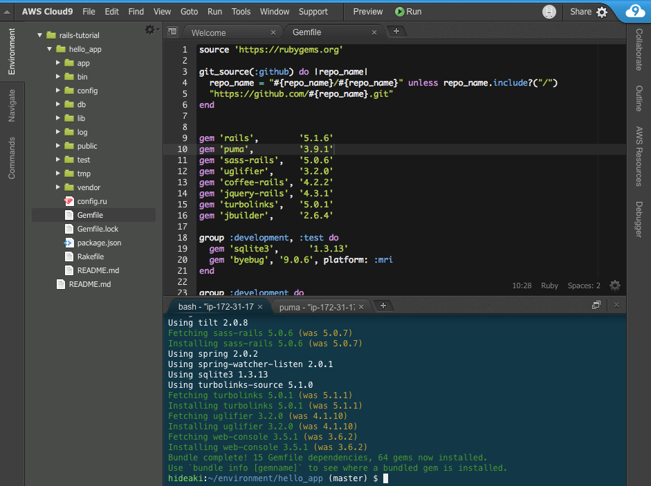Toggle the Debugger side panel
This screenshot has width=651, height=486.
639,219
